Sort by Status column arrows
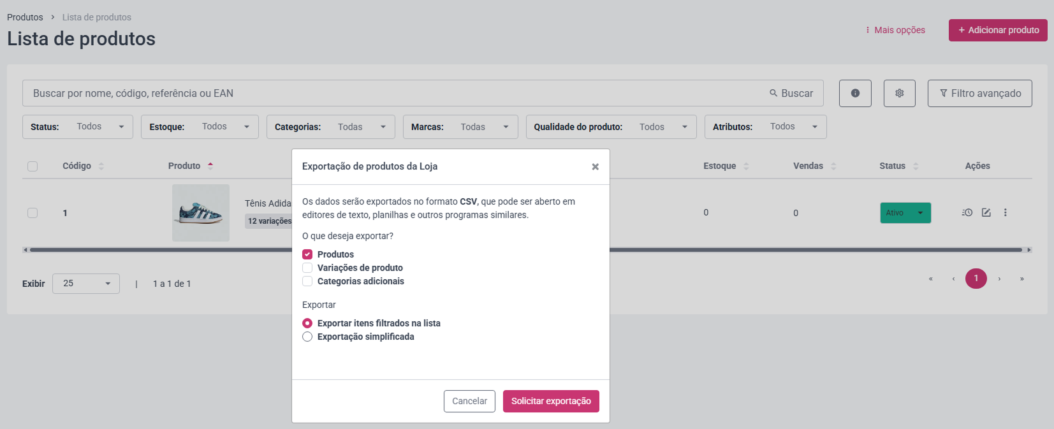Image resolution: width=1054 pixels, height=429 pixels. point(916,166)
